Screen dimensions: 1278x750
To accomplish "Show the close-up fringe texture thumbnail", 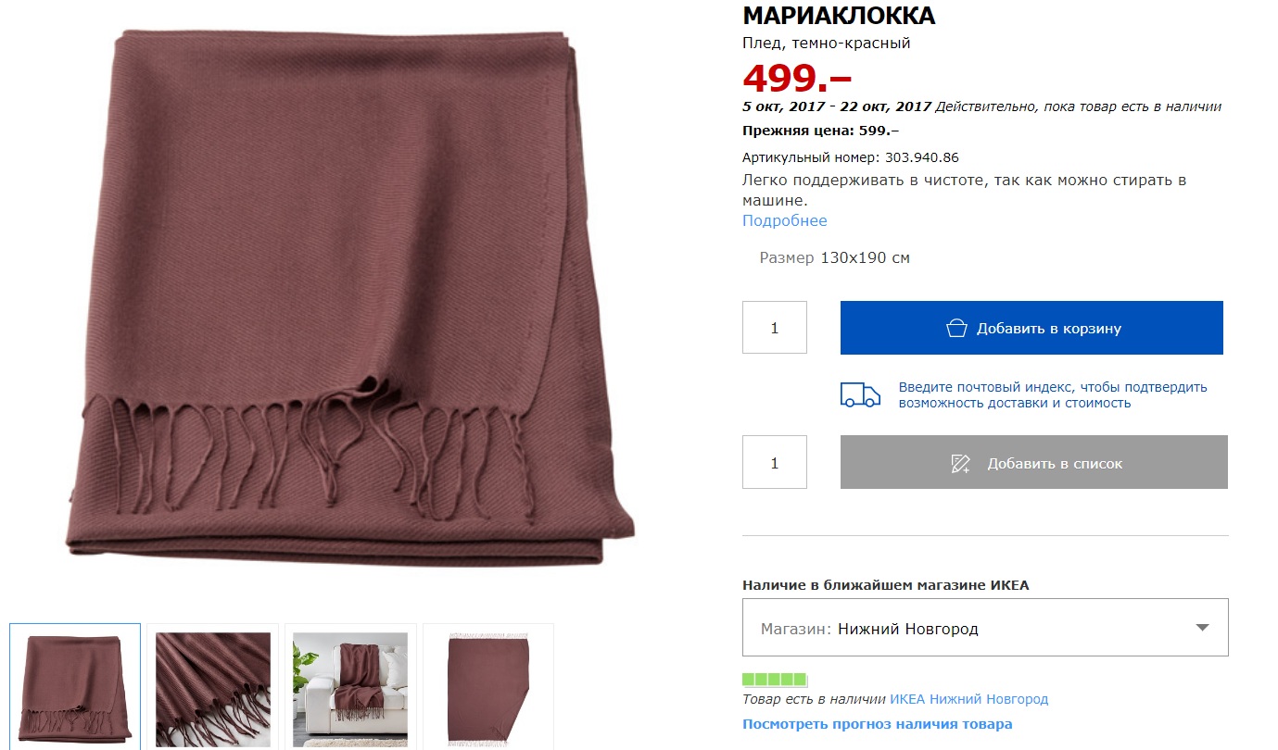I will (x=213, y=686).
